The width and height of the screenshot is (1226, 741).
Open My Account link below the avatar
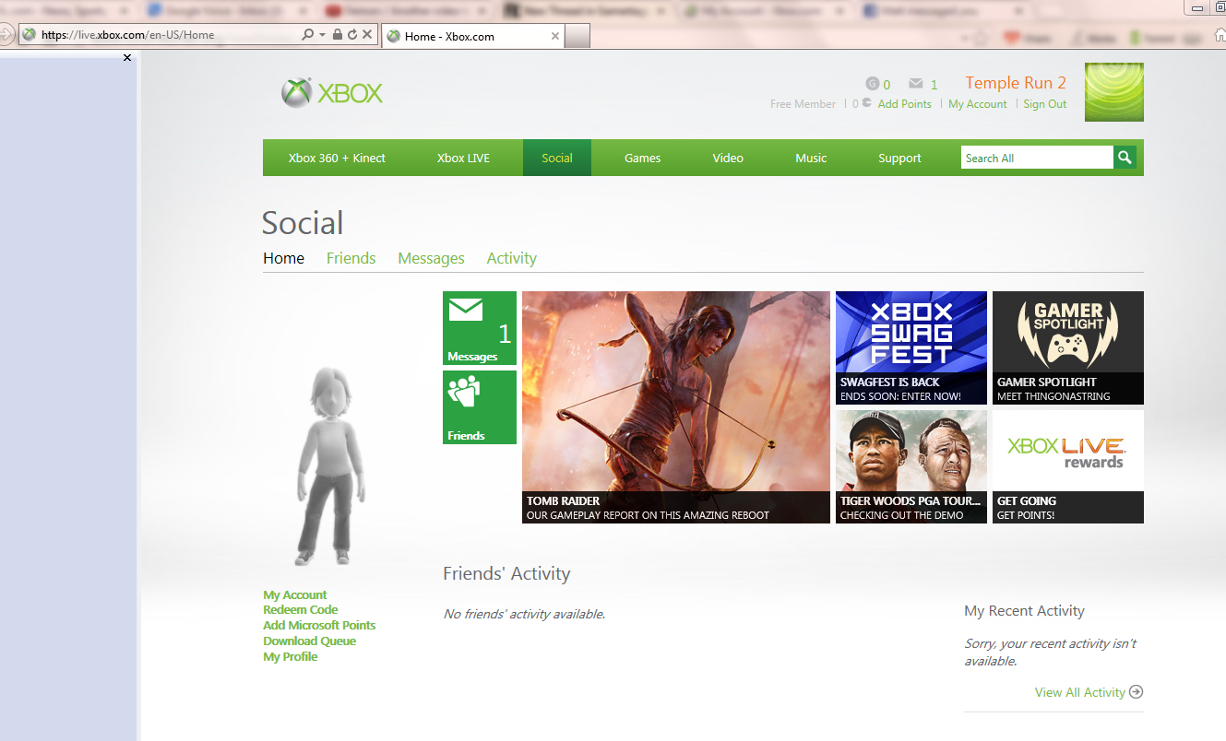[295, 594]
